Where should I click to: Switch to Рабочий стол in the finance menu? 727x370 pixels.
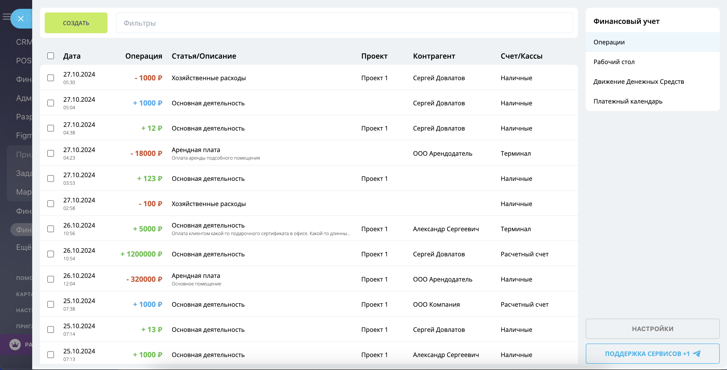[614, 62]
